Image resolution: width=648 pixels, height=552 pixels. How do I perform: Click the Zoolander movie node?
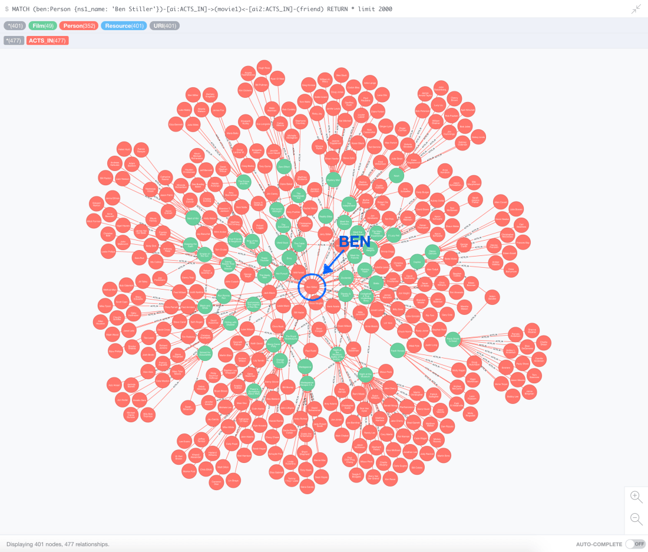tap(346, 278)
